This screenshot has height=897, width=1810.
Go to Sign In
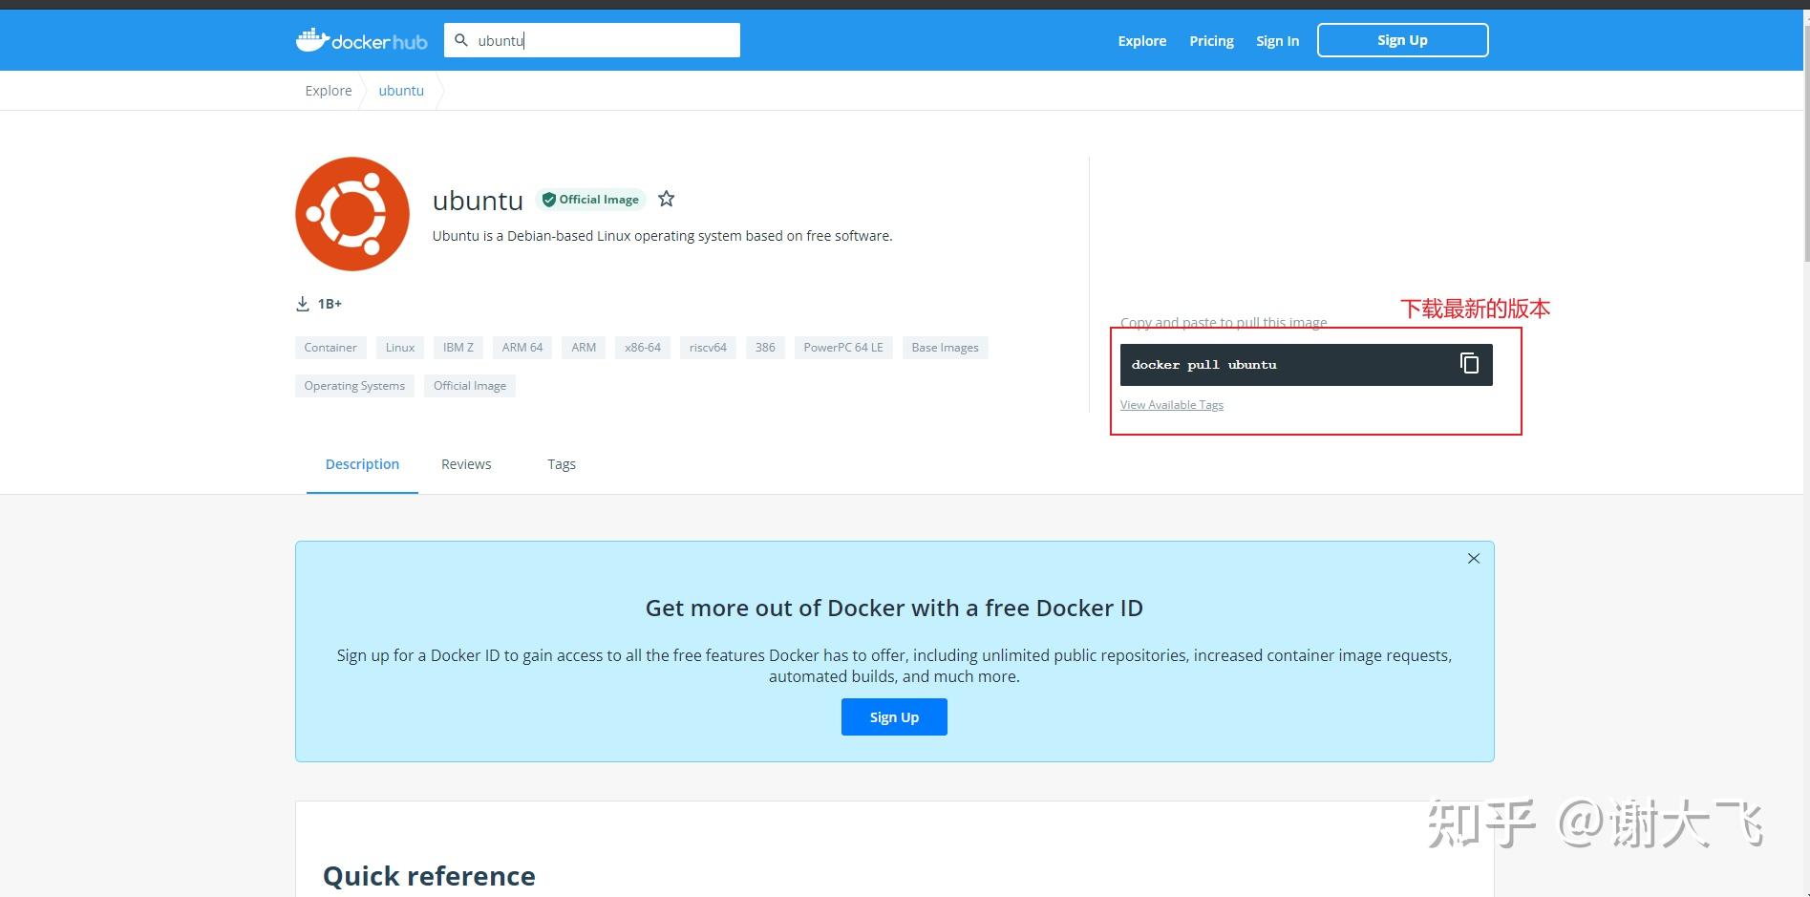coord(1277,40)
